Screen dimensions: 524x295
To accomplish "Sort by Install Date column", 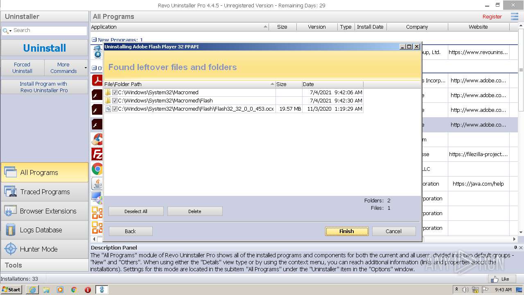I will point(370,27).
